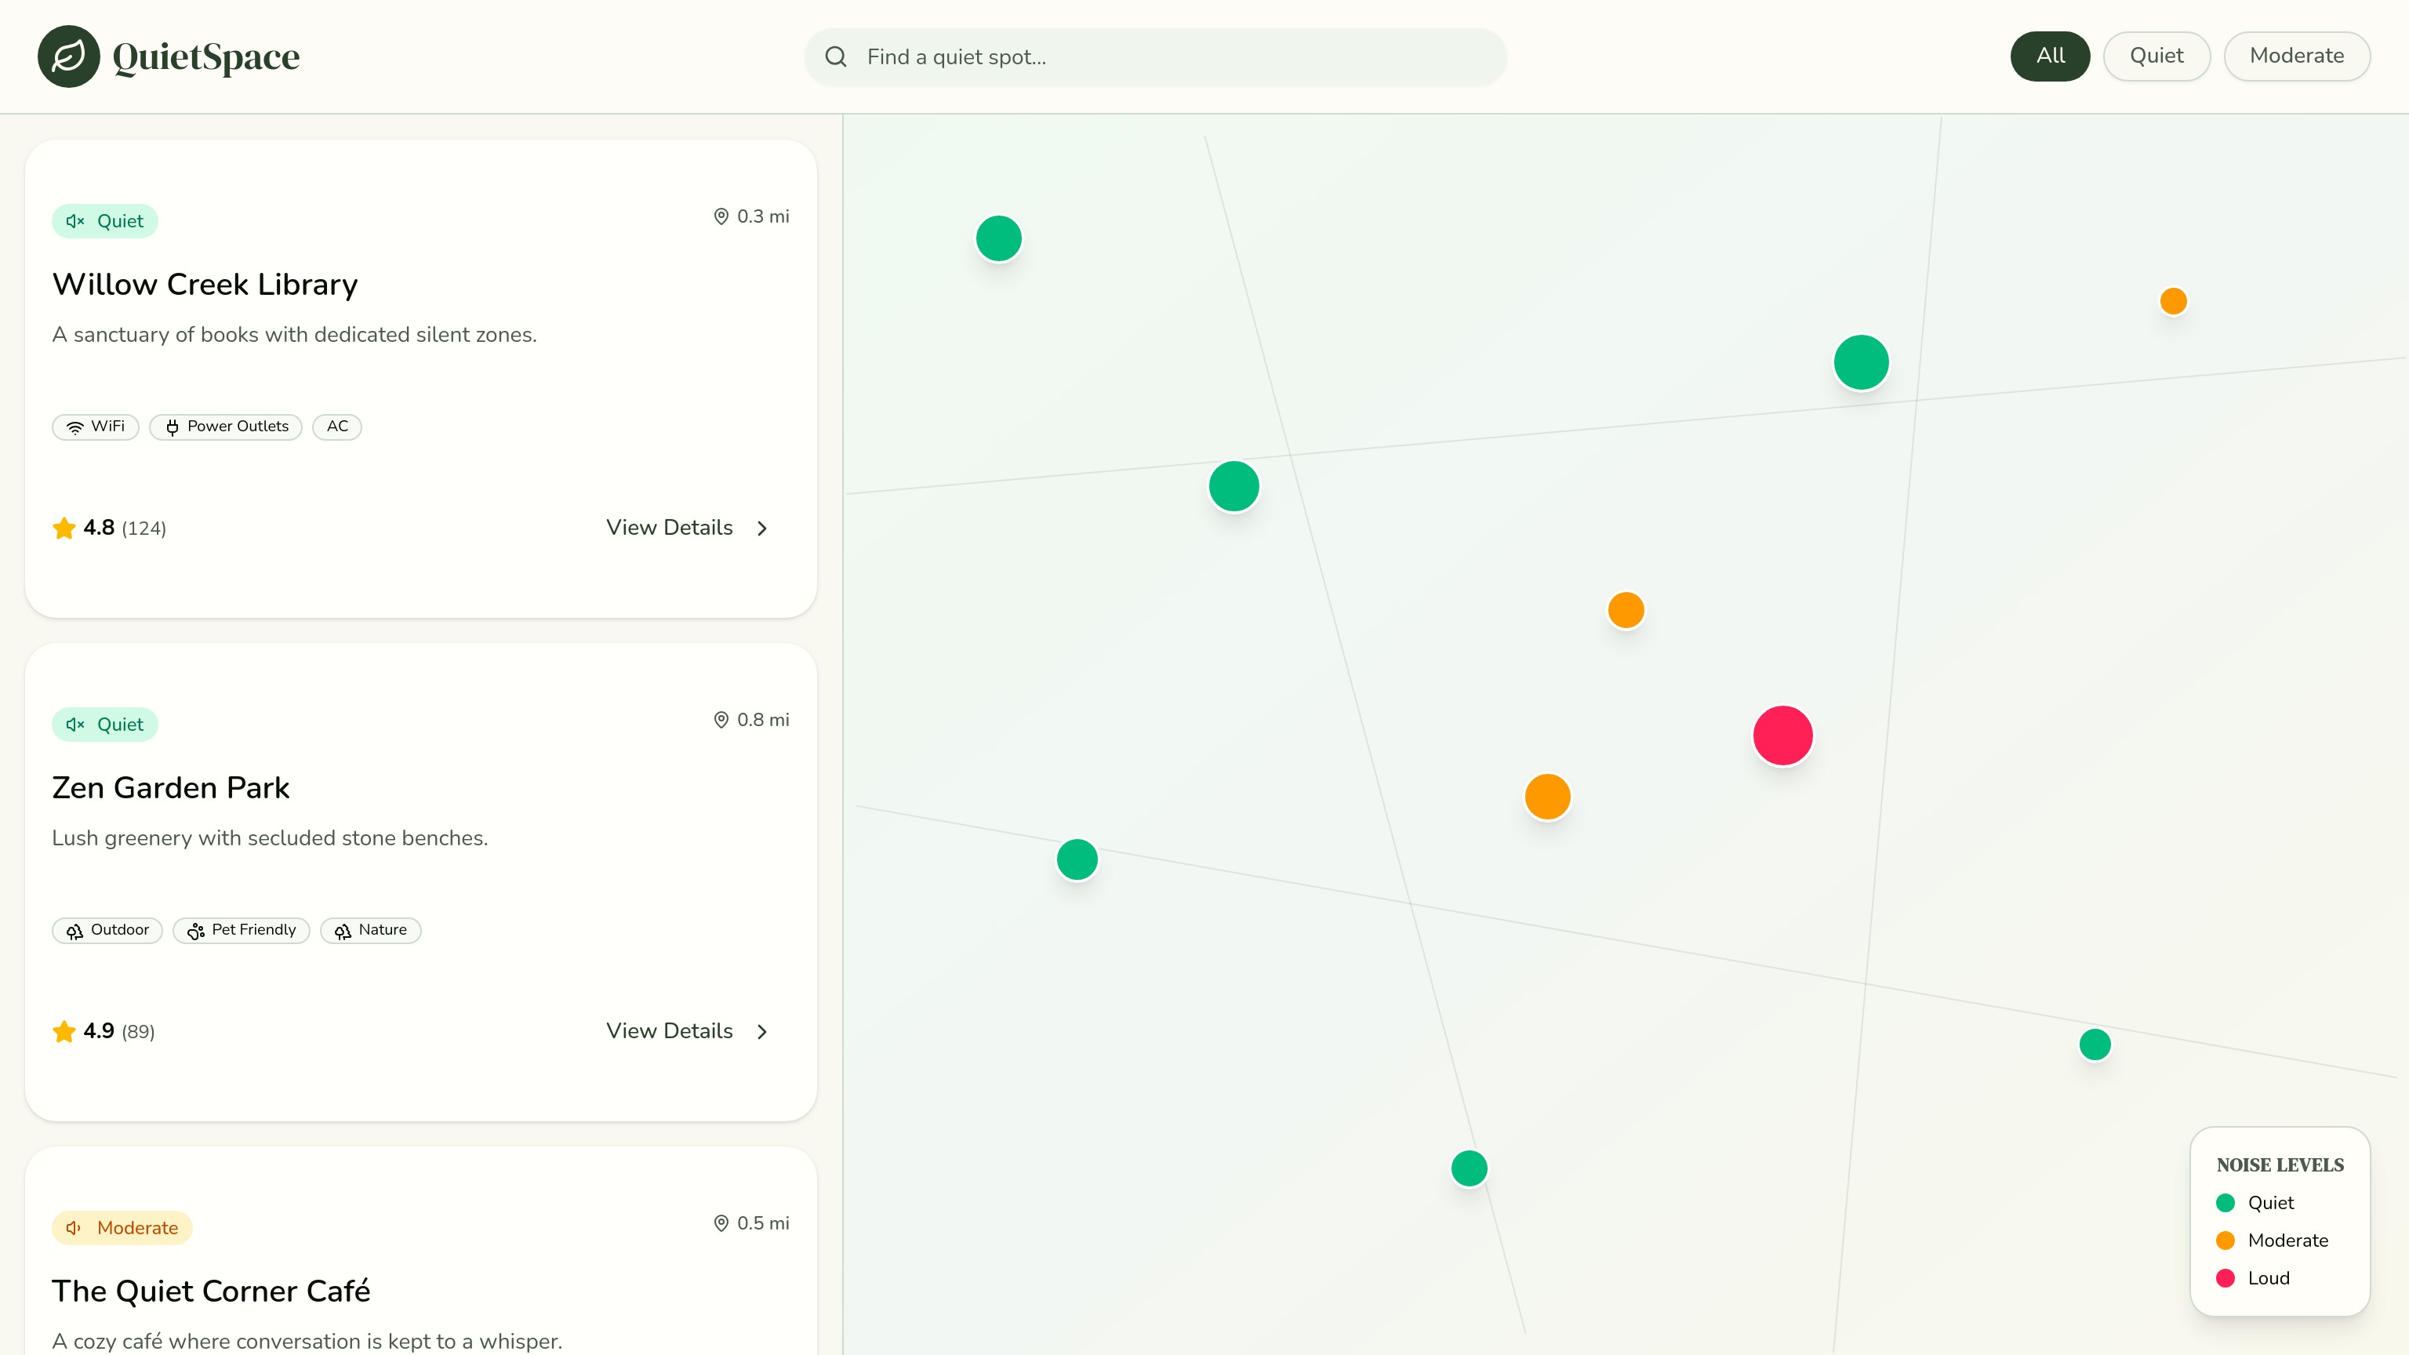Viewport: 2409px width, 1355px height.
Task: Click the search magnifier icon
Action: (x=835, y=57)
